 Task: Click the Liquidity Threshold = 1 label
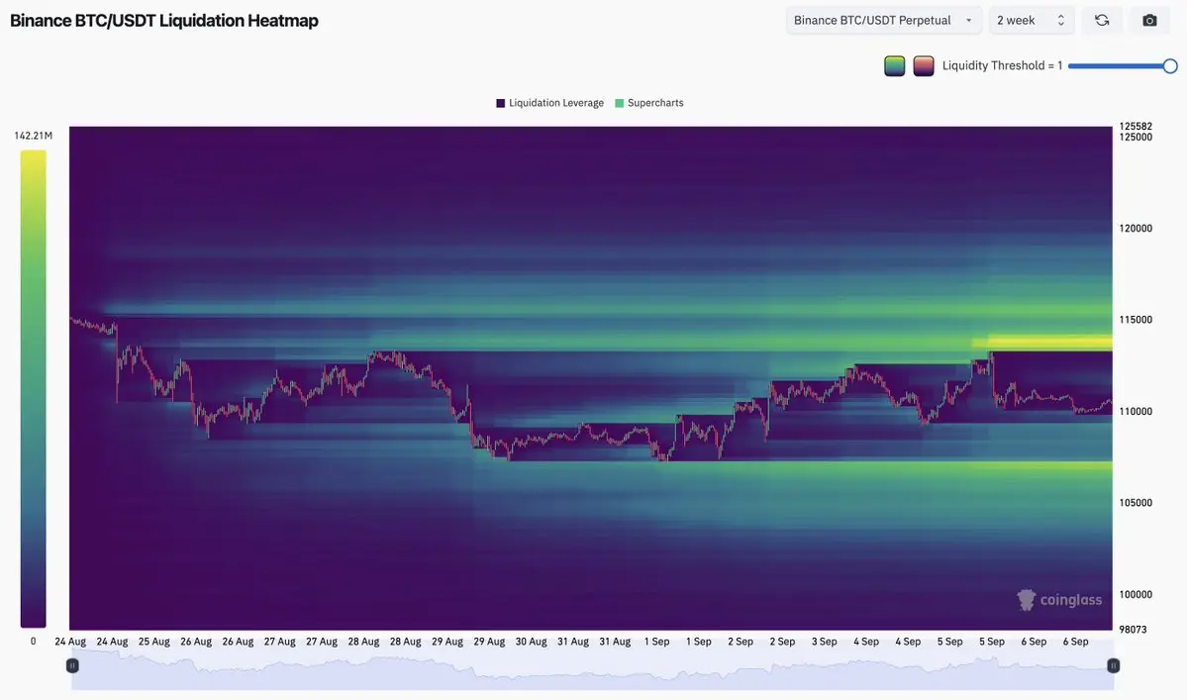[x=1002, y=65]
